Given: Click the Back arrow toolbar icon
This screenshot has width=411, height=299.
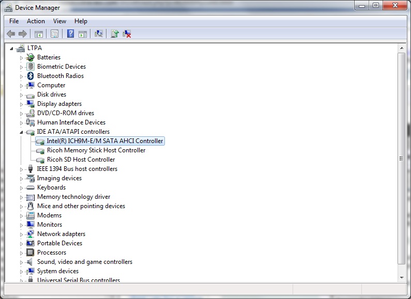Looking at the screenshot, I should pyautogui.click(x=11, y=34).
